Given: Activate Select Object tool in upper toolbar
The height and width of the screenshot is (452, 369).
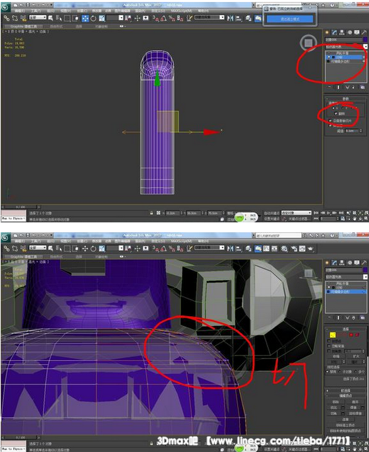Looking at the screenshot, I should click(x=51, y=18).
